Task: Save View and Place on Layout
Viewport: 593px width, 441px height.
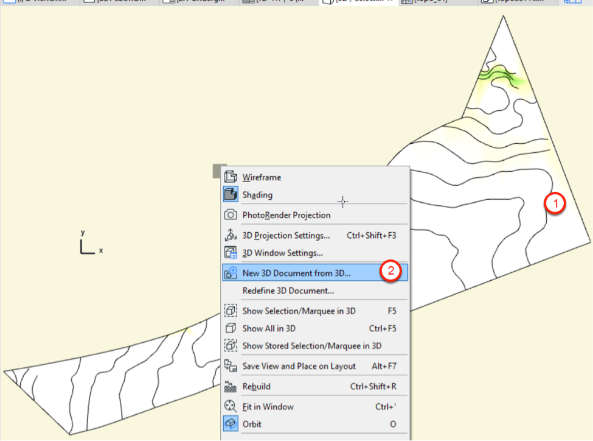Action: tap(315, 366)
